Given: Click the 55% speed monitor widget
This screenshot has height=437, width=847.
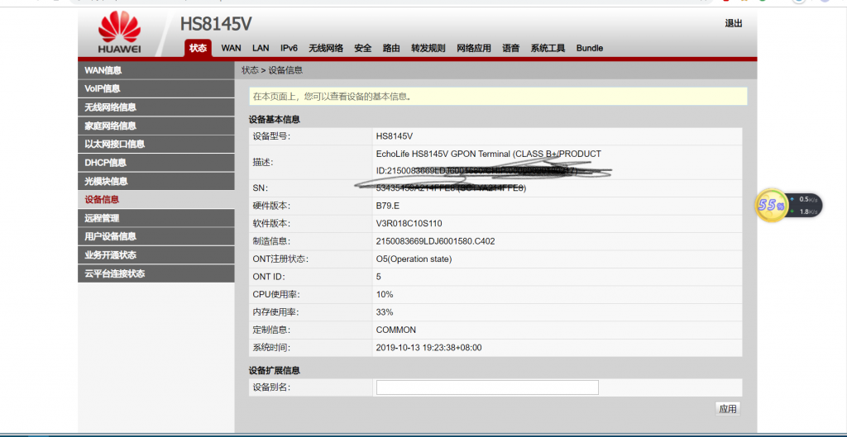Looking at the screenshot, I should (788, 205).
